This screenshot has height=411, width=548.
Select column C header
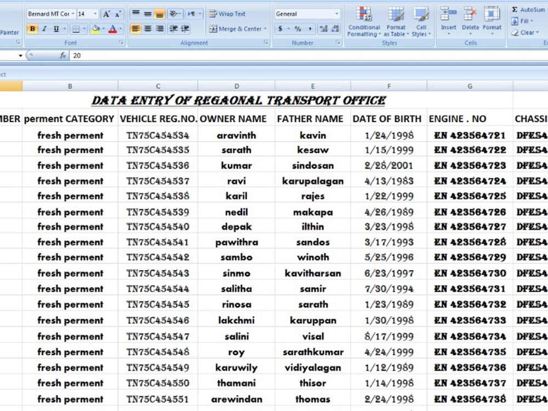[158, 86]
